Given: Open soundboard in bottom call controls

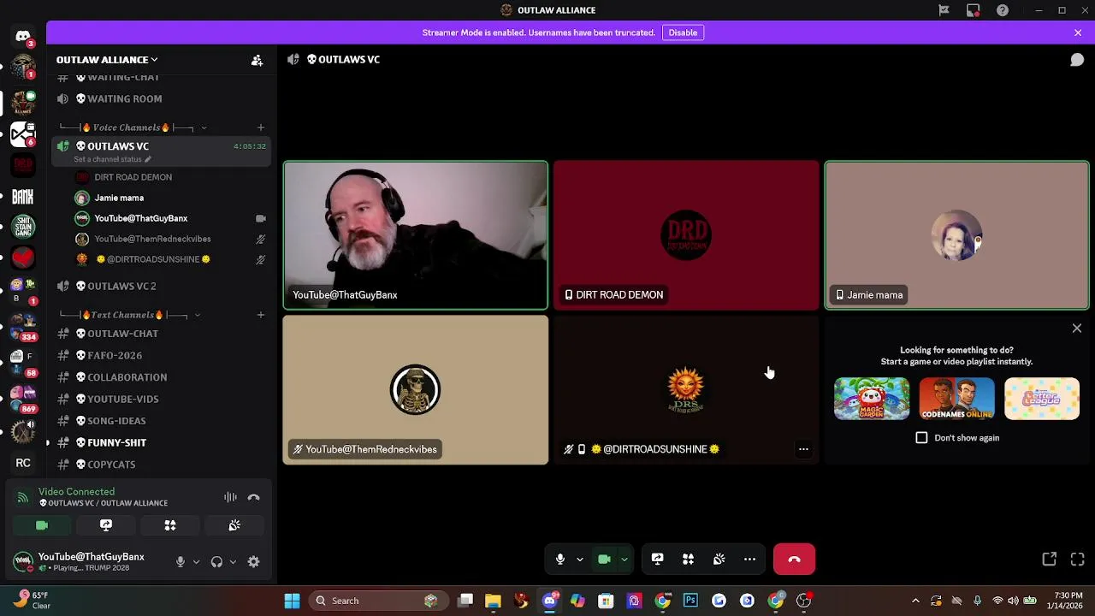Looking at the screenshot, I should pyautogui.click(x=719, y=559).
